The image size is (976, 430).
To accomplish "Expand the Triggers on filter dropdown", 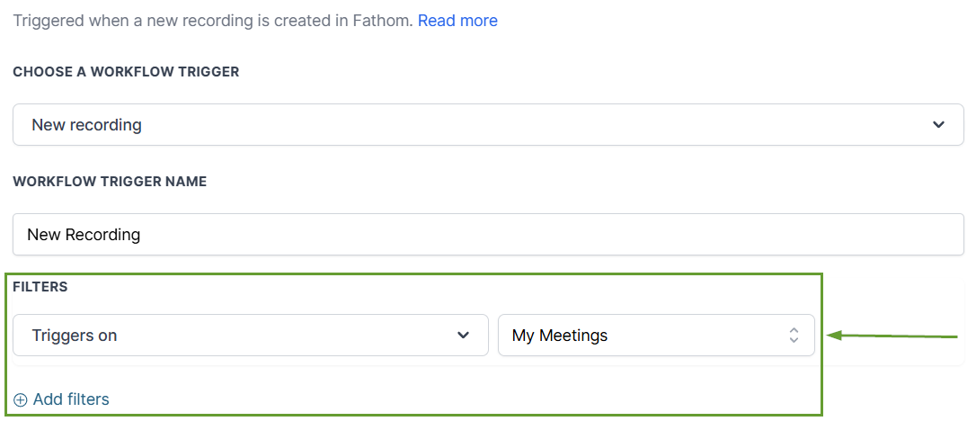I will (x=250, y=336).
